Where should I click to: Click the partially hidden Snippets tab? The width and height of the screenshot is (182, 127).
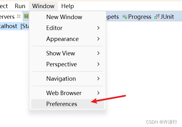tap(112, 17)
